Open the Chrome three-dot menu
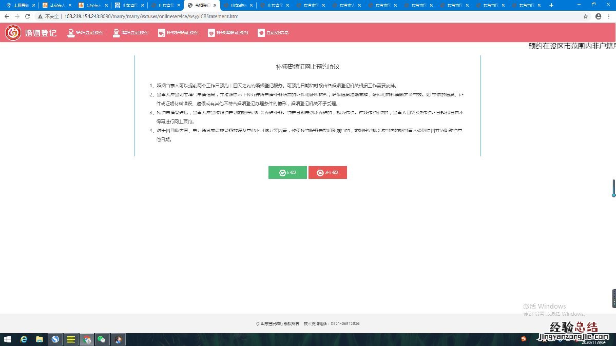Screen dimensions: 616x346 coord(609,16)
